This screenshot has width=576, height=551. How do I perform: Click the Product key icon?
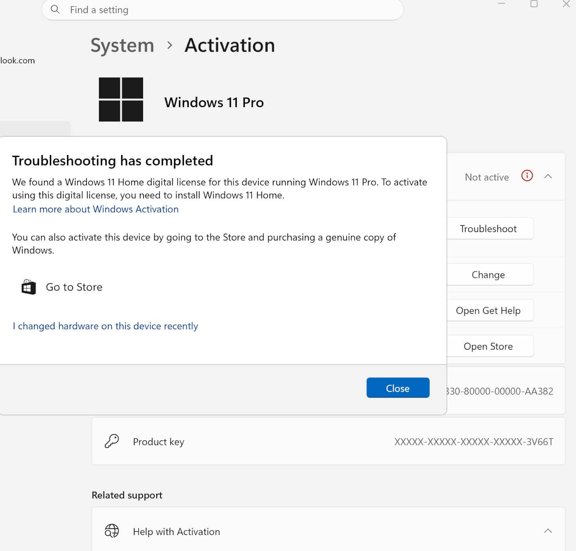(112, 441)
